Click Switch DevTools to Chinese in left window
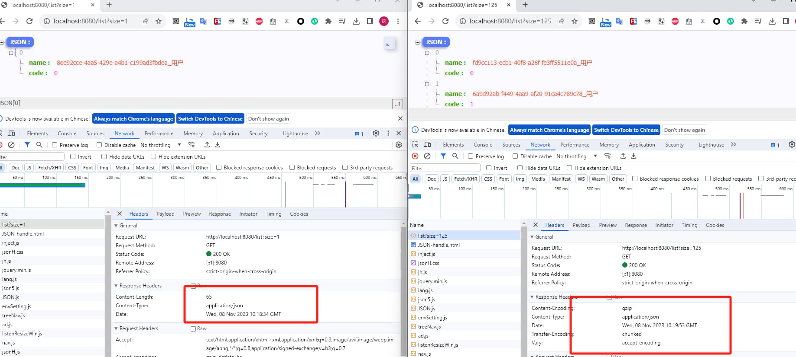The height and width of the screenshot is (357, 796). (210, 119)
